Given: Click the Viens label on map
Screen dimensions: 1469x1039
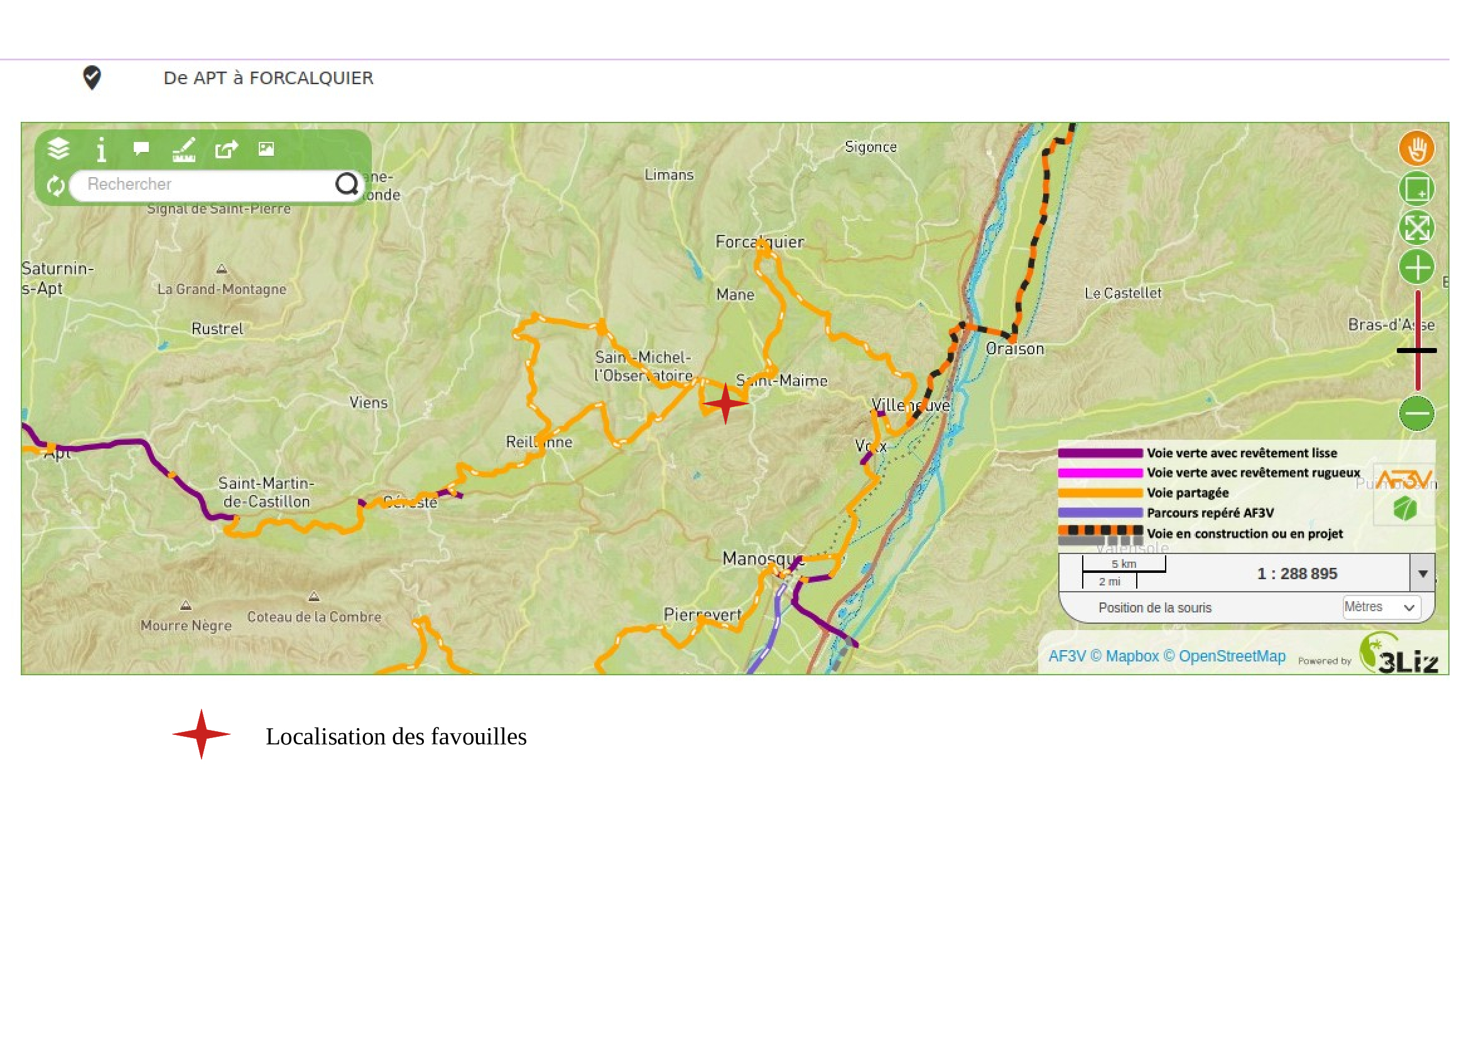Looking at the screenshot, I should [x=369, y=403].
